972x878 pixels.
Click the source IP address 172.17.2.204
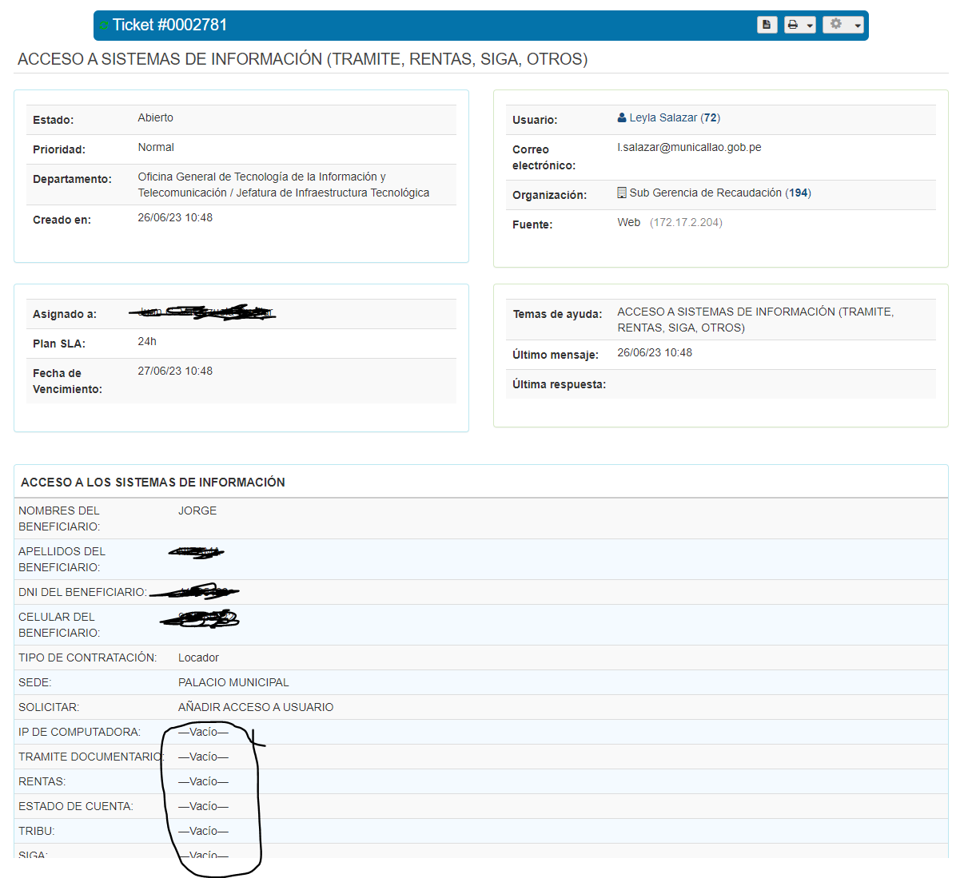(686, 222)
